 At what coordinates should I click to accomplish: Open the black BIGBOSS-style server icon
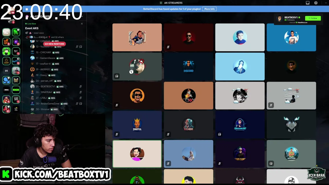tap(6, 90)
